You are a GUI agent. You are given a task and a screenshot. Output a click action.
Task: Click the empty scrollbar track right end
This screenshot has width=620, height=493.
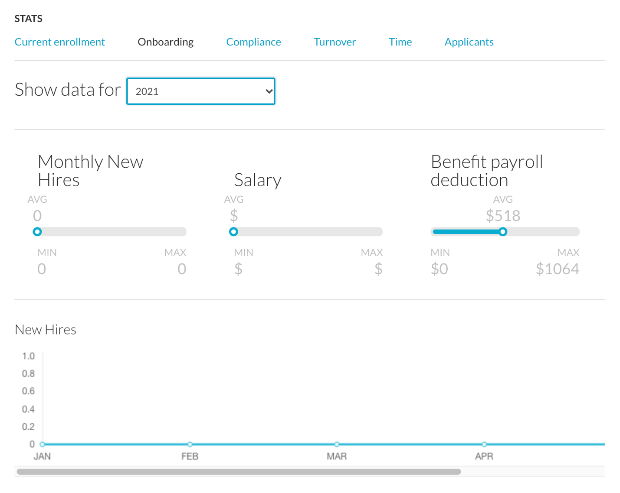click(533, 472)
